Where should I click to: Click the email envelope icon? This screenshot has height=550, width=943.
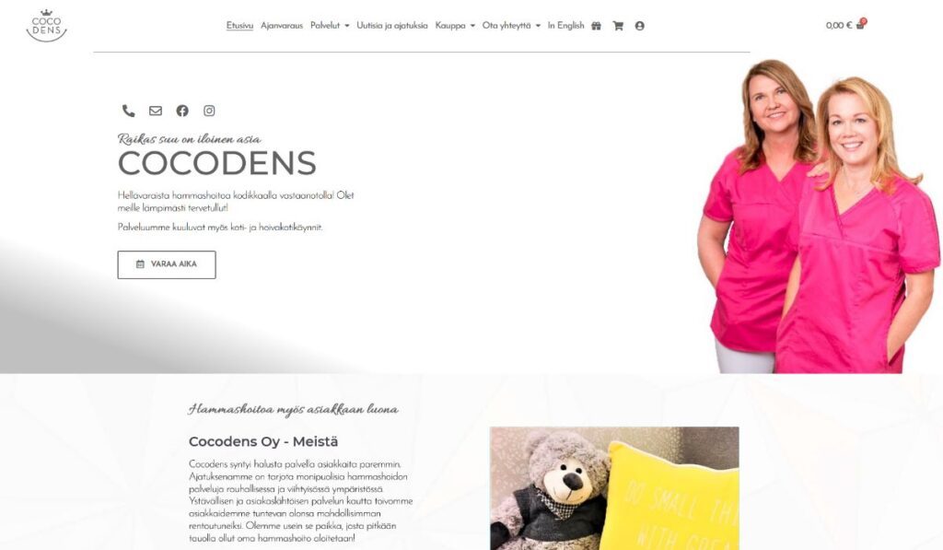click(x=156, y=111)
